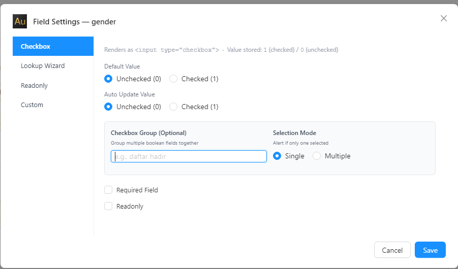Tick the Readonly checkbox below Required Field
This screenshot has width=458, height=269.
point(108,206)
